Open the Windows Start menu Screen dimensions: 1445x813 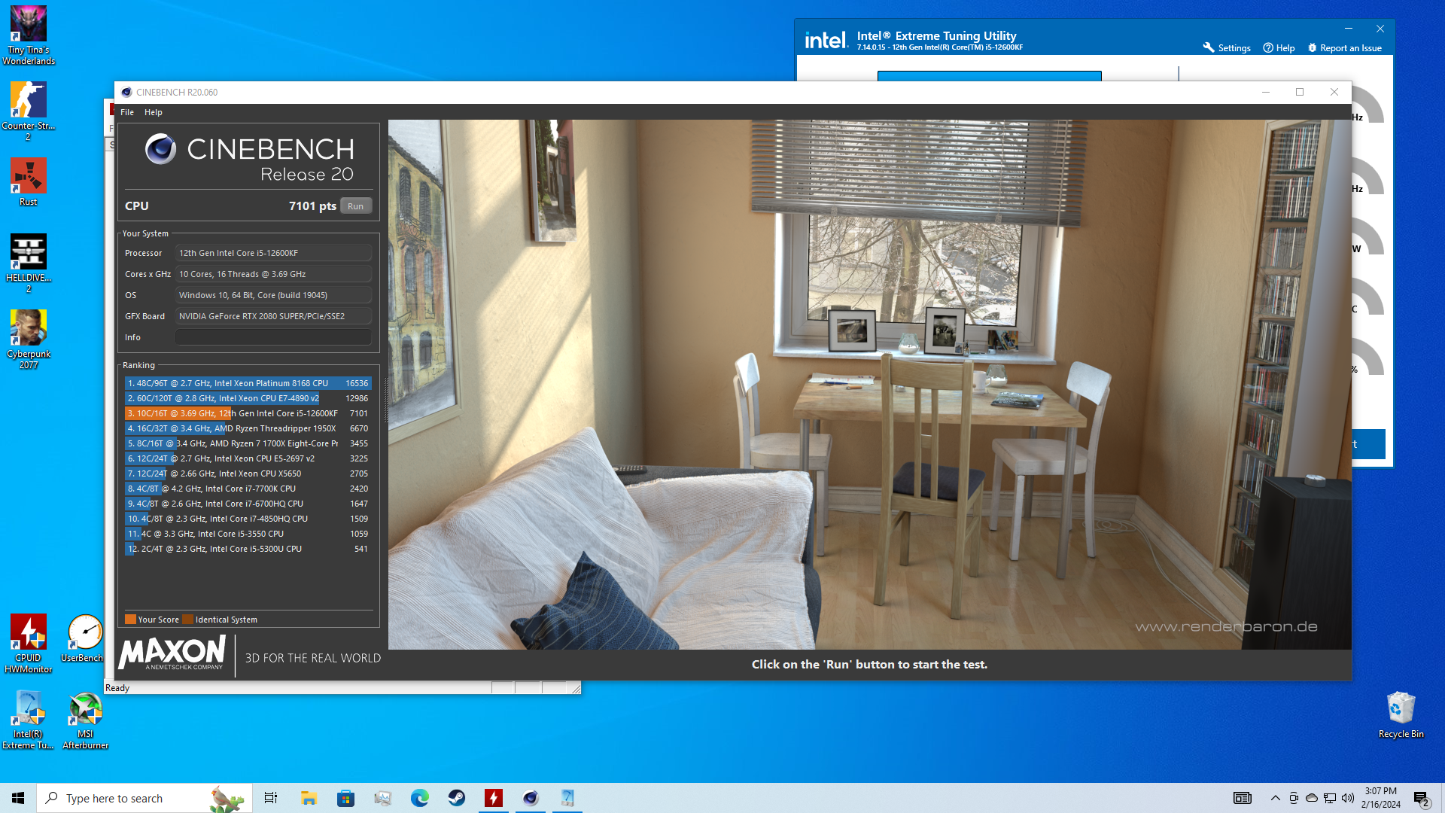18,798
